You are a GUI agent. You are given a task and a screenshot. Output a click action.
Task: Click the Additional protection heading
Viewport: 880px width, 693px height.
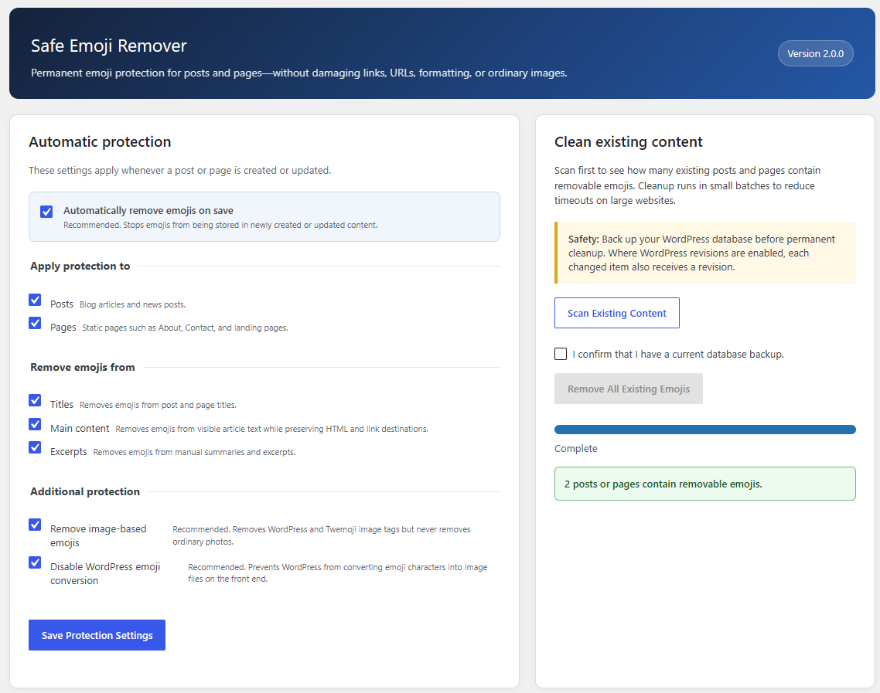(x=85, y=491)
